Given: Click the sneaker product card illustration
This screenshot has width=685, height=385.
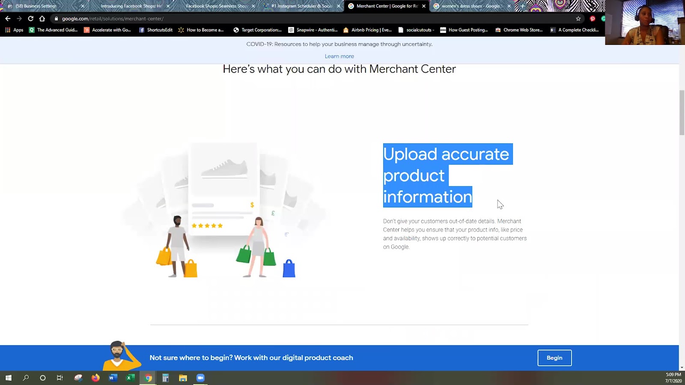Looking at the screenshot, I should click(223, 188).
